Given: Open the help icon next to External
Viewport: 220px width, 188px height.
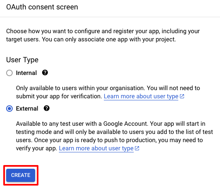Looking at the screenshot, I should click(x=47, y=108).
